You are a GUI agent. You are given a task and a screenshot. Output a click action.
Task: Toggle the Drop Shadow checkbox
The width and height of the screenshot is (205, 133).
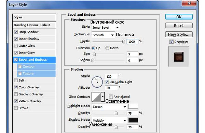pyautogui.click(x=16, y=32)
